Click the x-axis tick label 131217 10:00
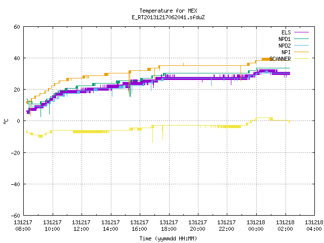 pyautogui.click(x=53, y=226)
